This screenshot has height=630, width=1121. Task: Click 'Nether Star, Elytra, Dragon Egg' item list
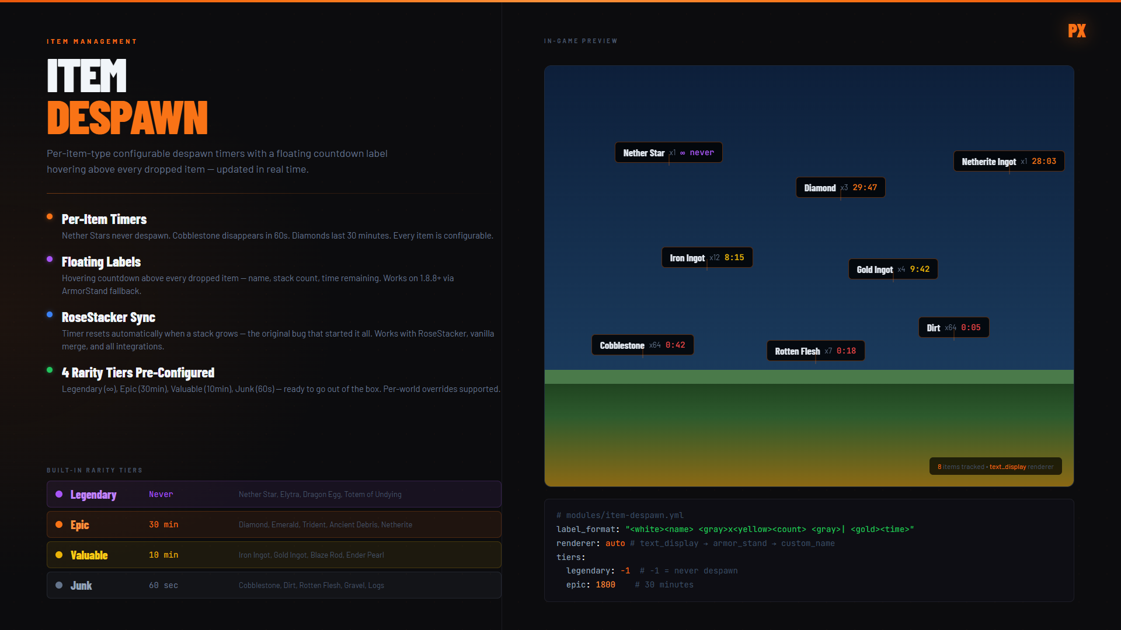(320, 494)
